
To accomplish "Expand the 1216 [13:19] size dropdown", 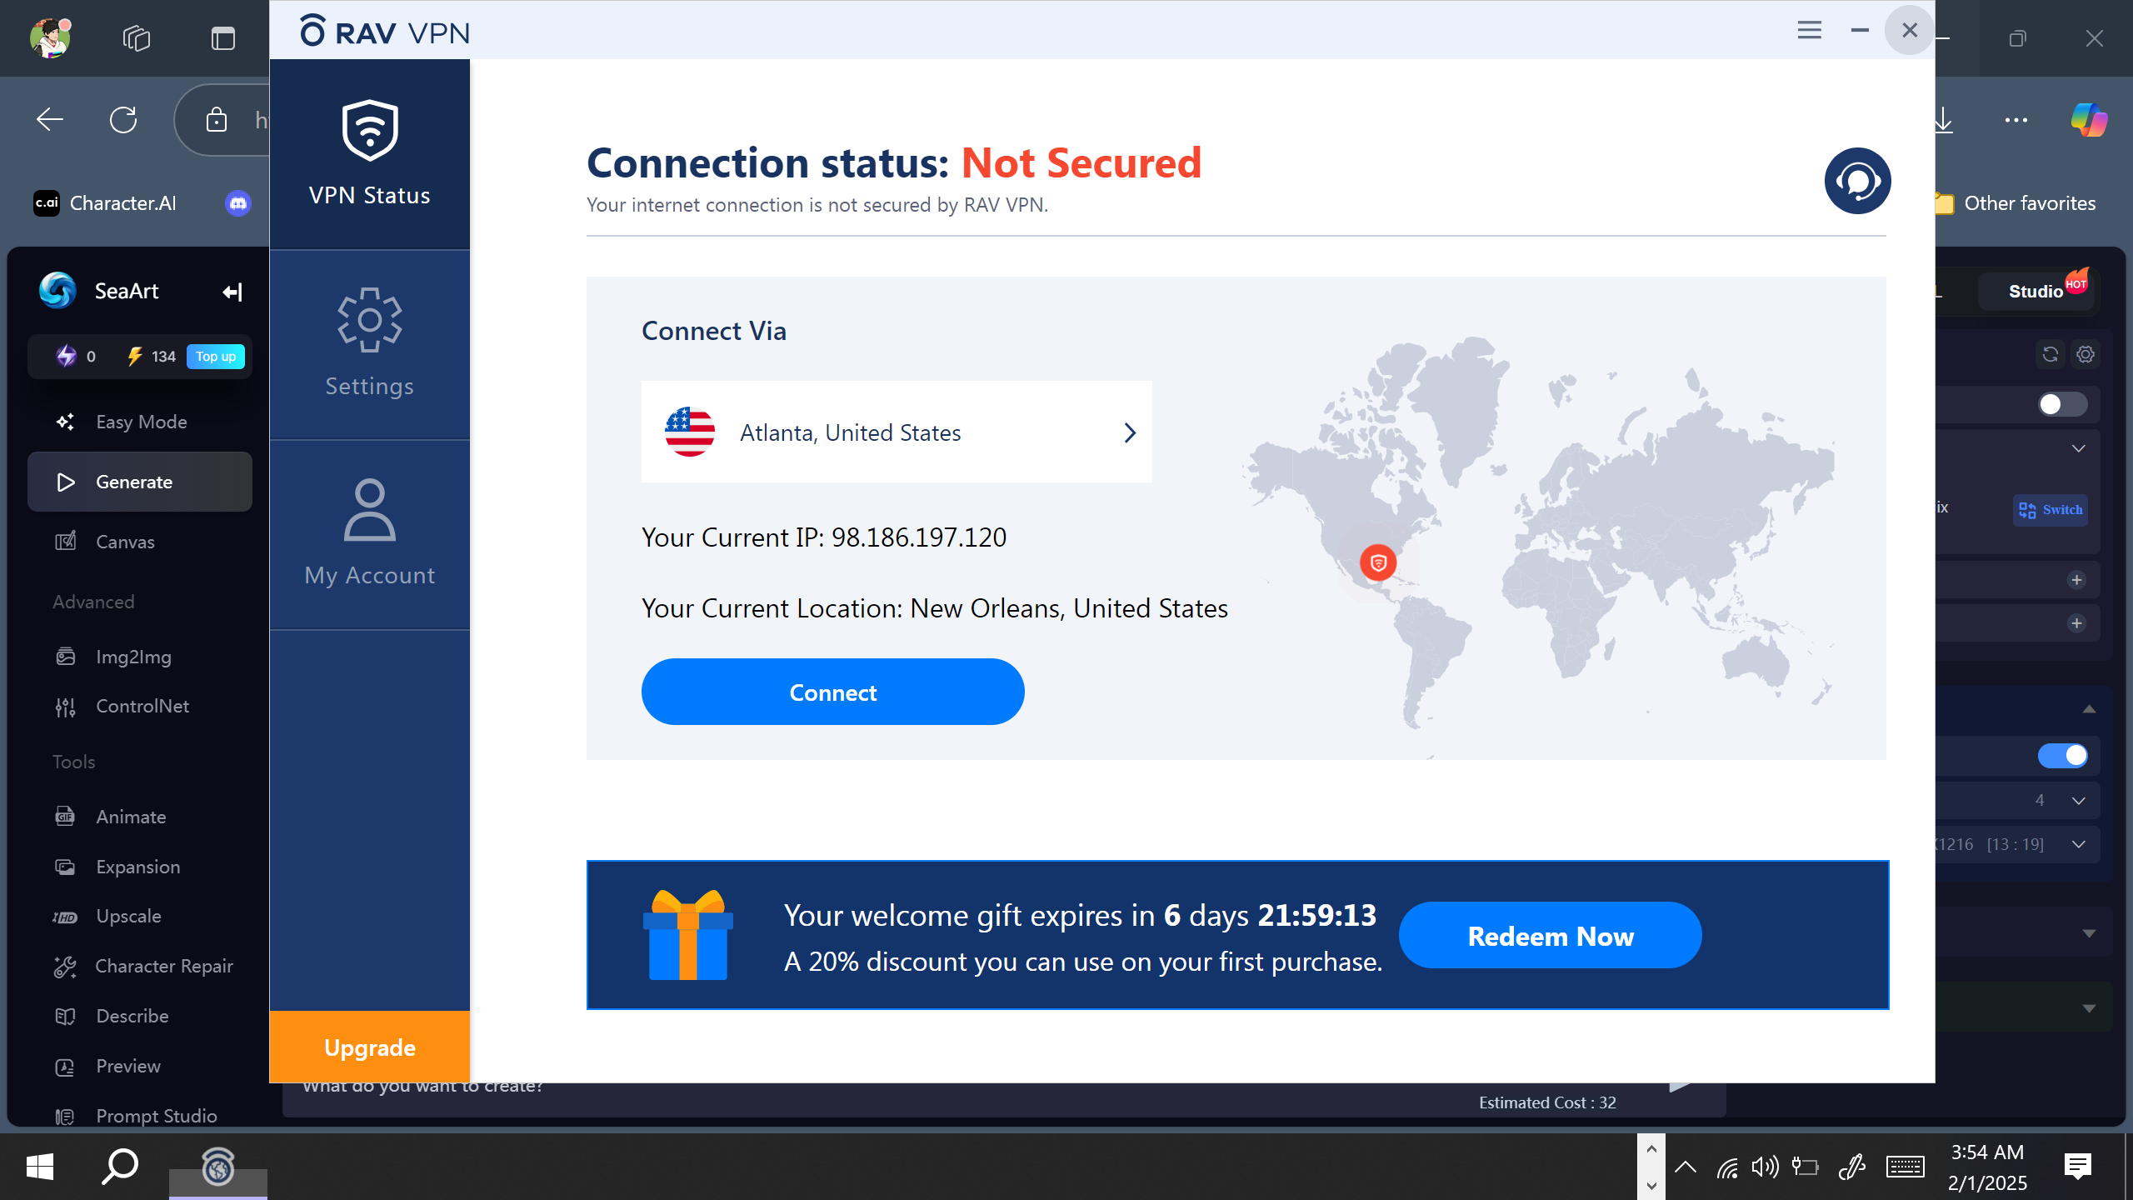I will 2079,844.
